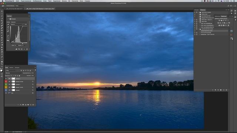Open the Apple menu
Image resolution: width=237 pixels, height=133 pixels.
pos(3,1)
